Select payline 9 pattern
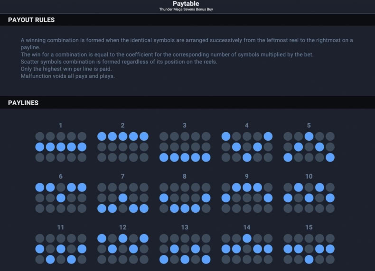The width and height of the screenshot is (375, 271). [247, 198]
